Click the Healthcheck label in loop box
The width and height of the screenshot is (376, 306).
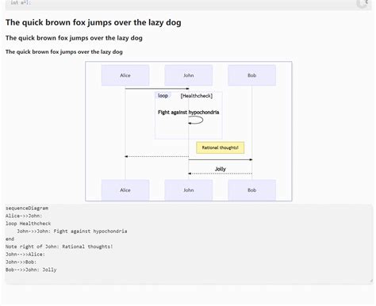coord(197,96)
